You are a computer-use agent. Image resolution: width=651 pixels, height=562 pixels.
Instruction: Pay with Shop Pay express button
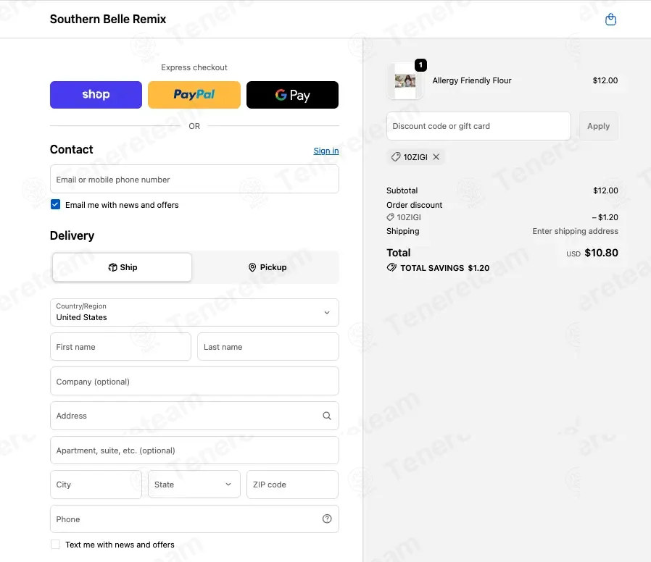click(96, 95)
